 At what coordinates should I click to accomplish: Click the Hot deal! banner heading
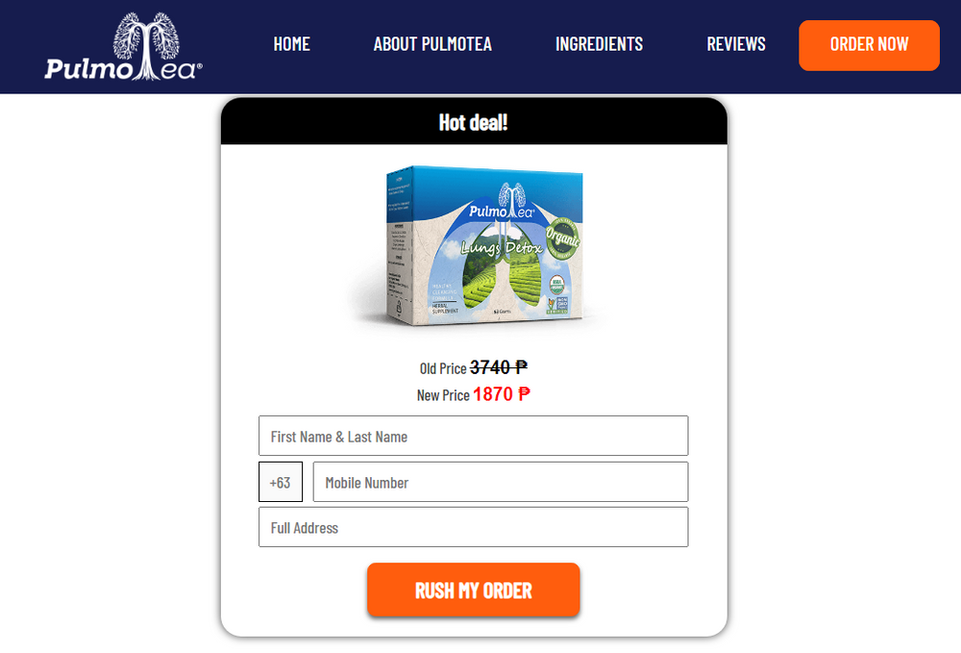pyautogui.click(x=473, y=122)
